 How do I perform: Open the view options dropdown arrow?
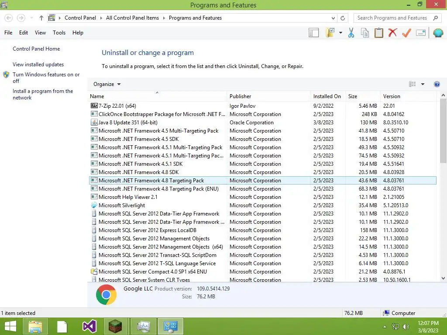(423, 84)
